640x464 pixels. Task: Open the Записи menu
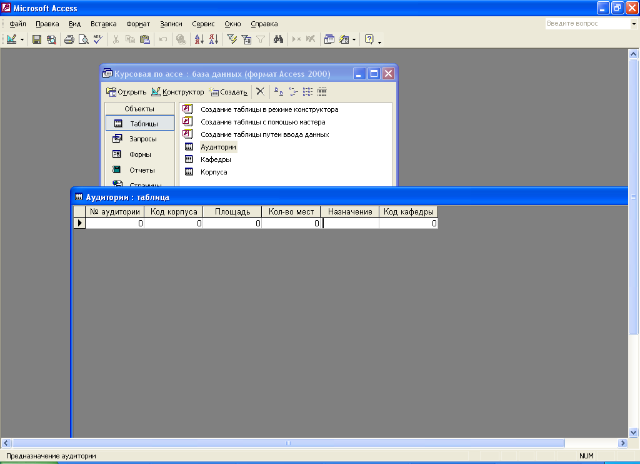pyautogui.click(x=171, y=24)
